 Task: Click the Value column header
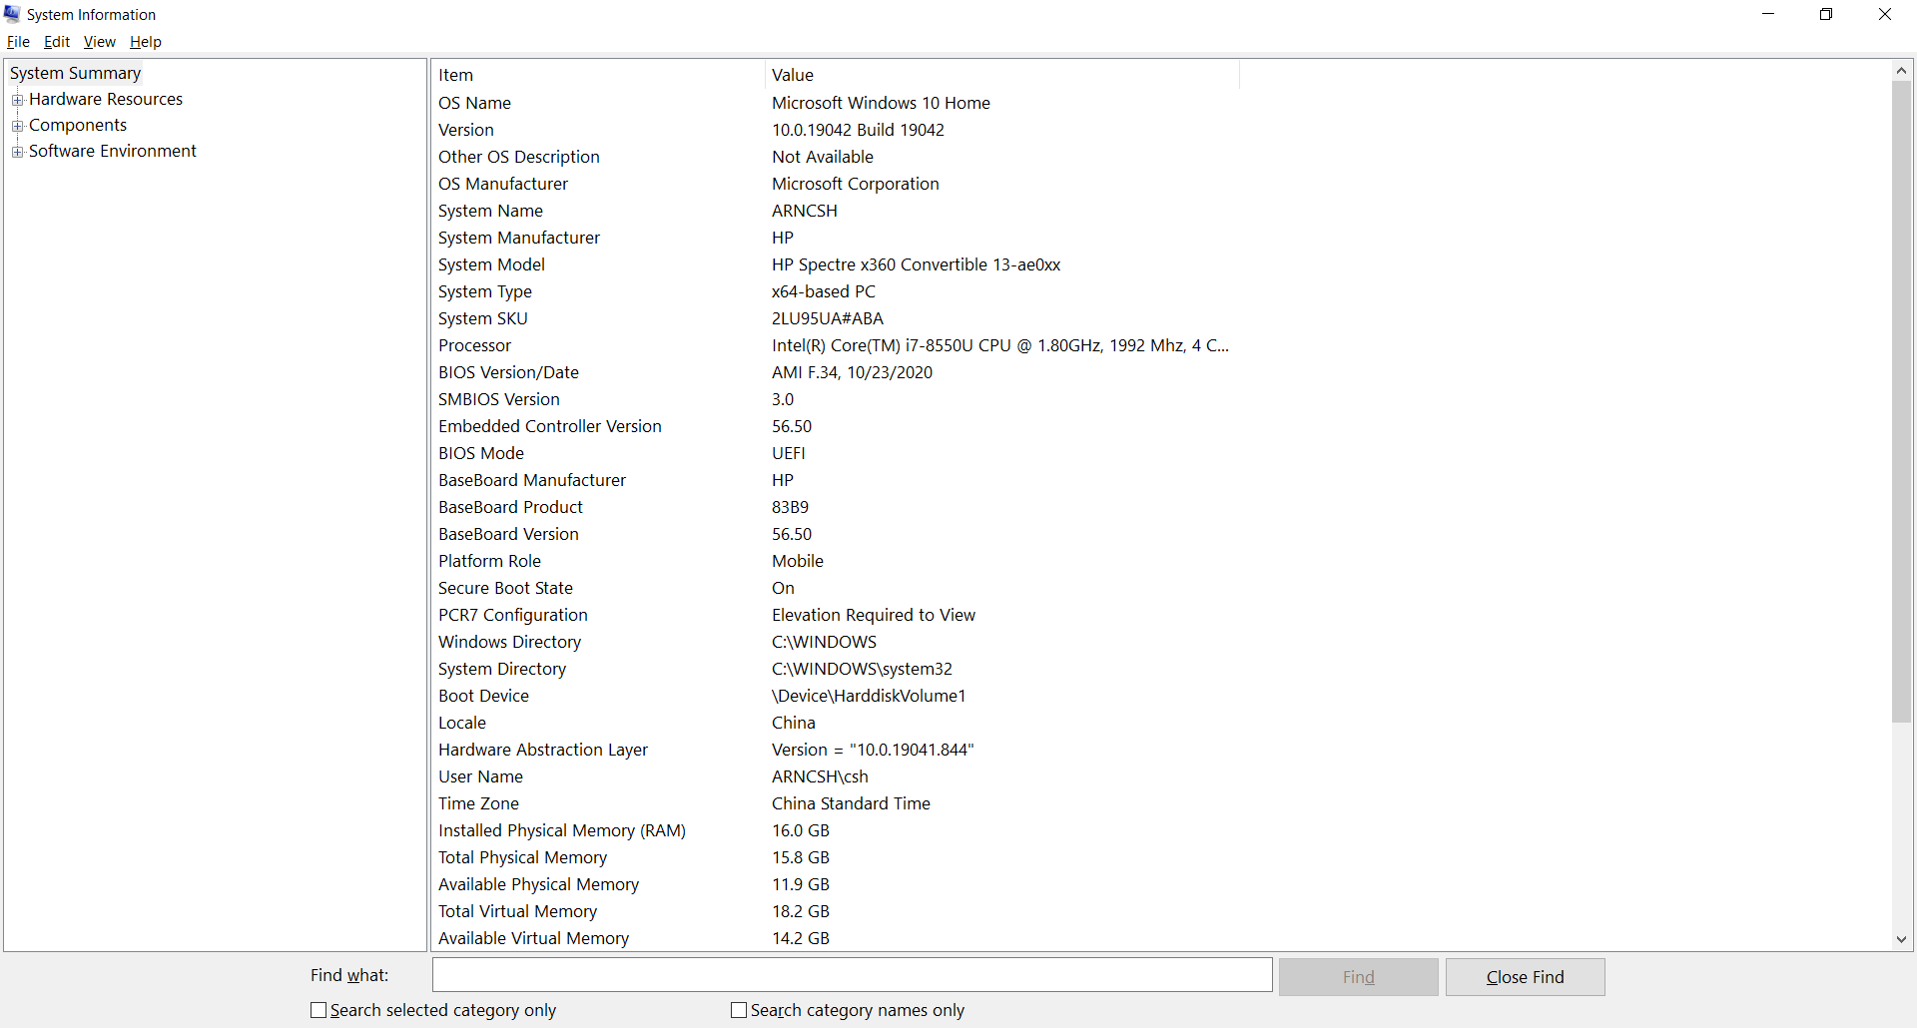click(x=1002, y=75)
